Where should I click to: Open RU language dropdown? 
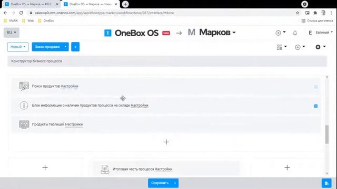[x=12, y=33]
